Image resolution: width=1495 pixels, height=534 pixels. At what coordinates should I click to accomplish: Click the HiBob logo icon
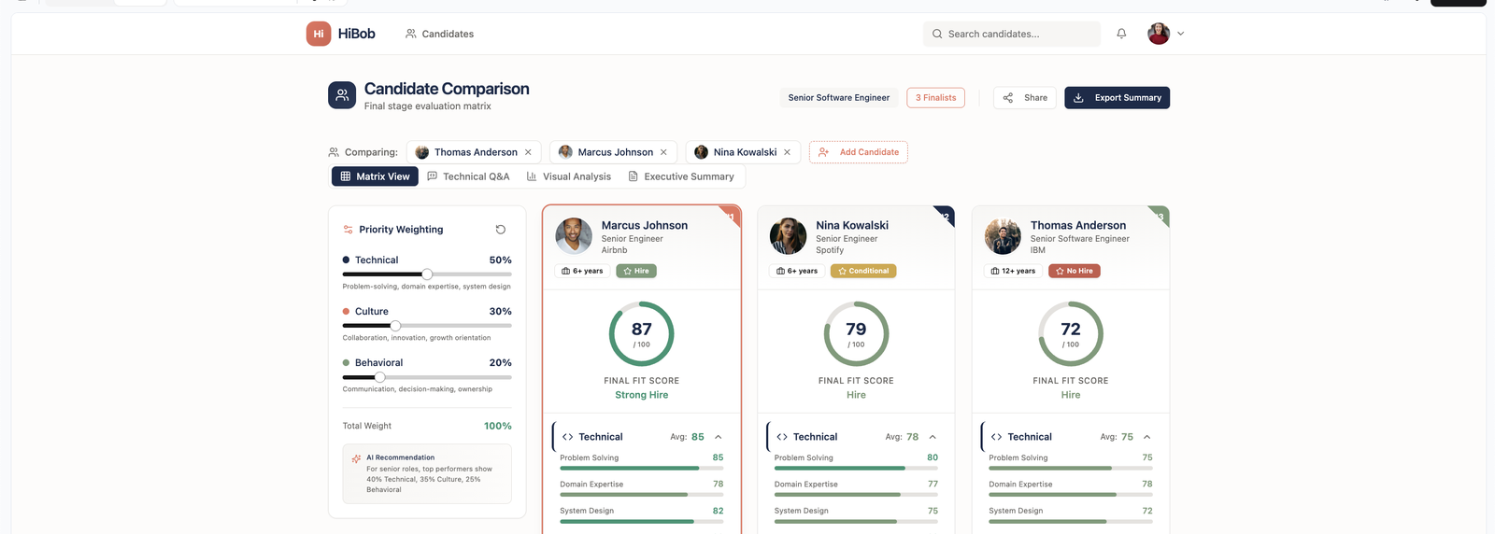[319, 34]
